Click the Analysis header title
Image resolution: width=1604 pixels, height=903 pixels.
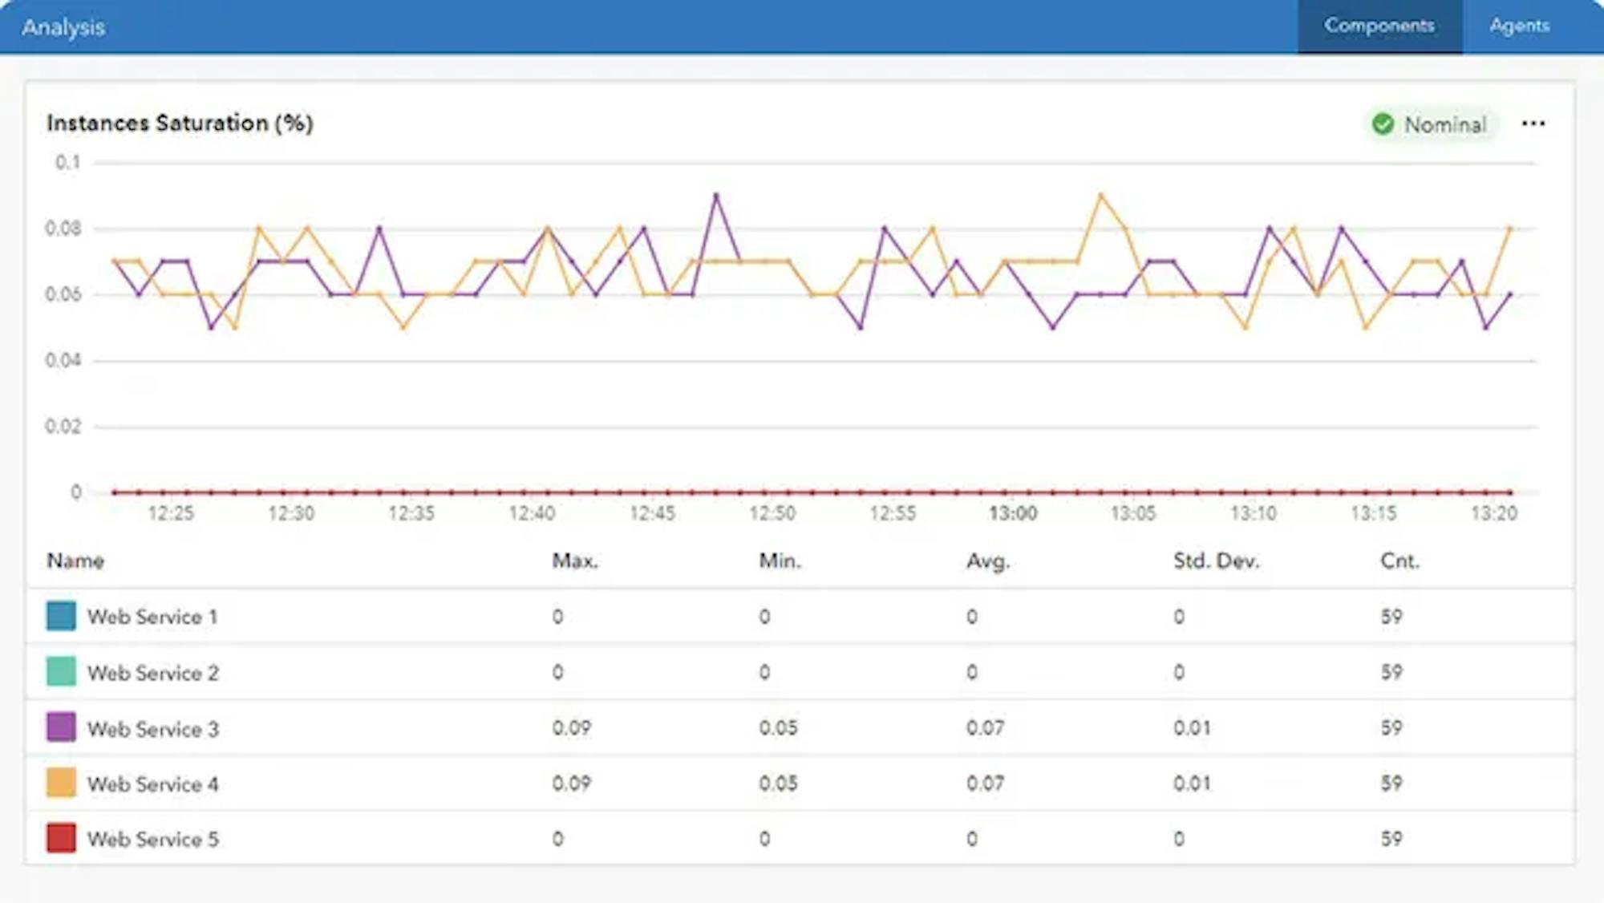pos(63,27)
